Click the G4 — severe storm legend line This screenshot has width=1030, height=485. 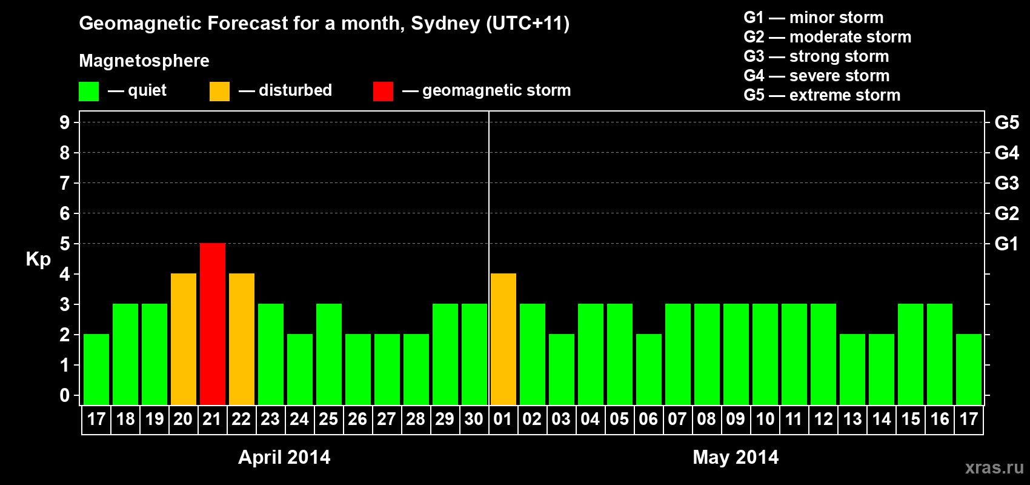817,76
